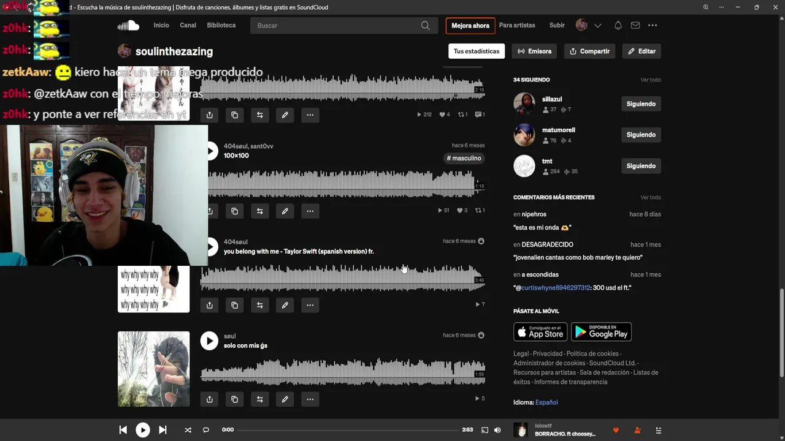Open Google Play download badge

[x=601, y=332]
